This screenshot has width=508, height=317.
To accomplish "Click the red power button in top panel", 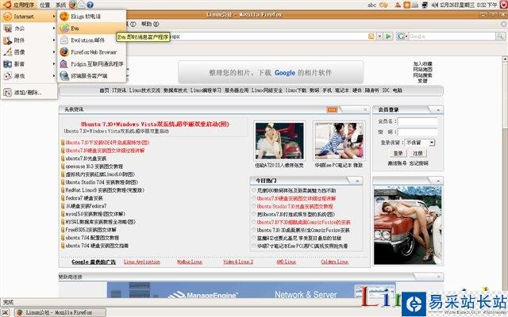I will pyautogui.click(x=503, y=5).
